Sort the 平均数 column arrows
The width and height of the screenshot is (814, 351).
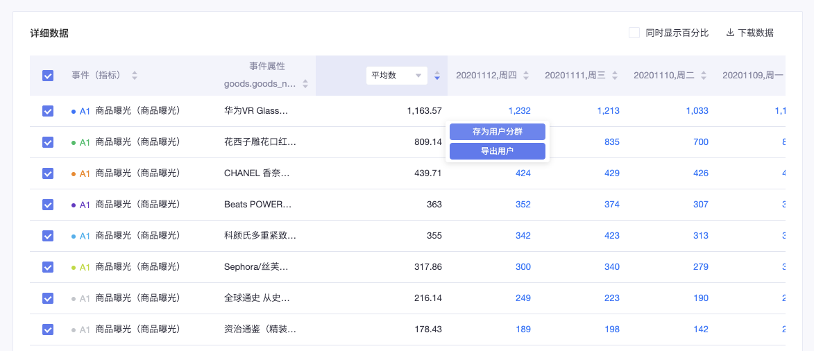[437, 76]
